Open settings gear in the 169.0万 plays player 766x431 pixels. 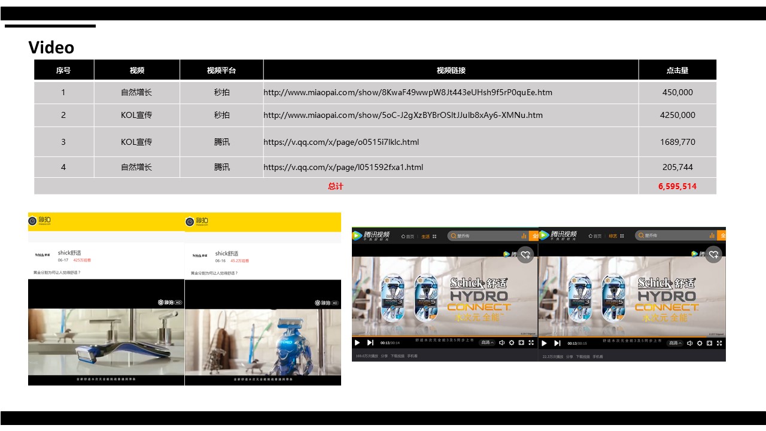pyautogui.click(x=512, y=343)
